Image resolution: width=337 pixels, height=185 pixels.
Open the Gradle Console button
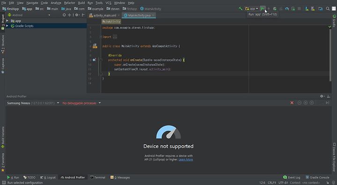(317, 178)
